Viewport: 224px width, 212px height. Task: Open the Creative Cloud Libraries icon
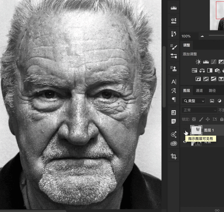click(174, 143)
